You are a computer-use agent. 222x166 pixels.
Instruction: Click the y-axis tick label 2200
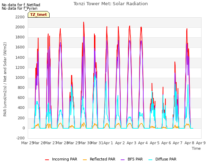(20, 17)
